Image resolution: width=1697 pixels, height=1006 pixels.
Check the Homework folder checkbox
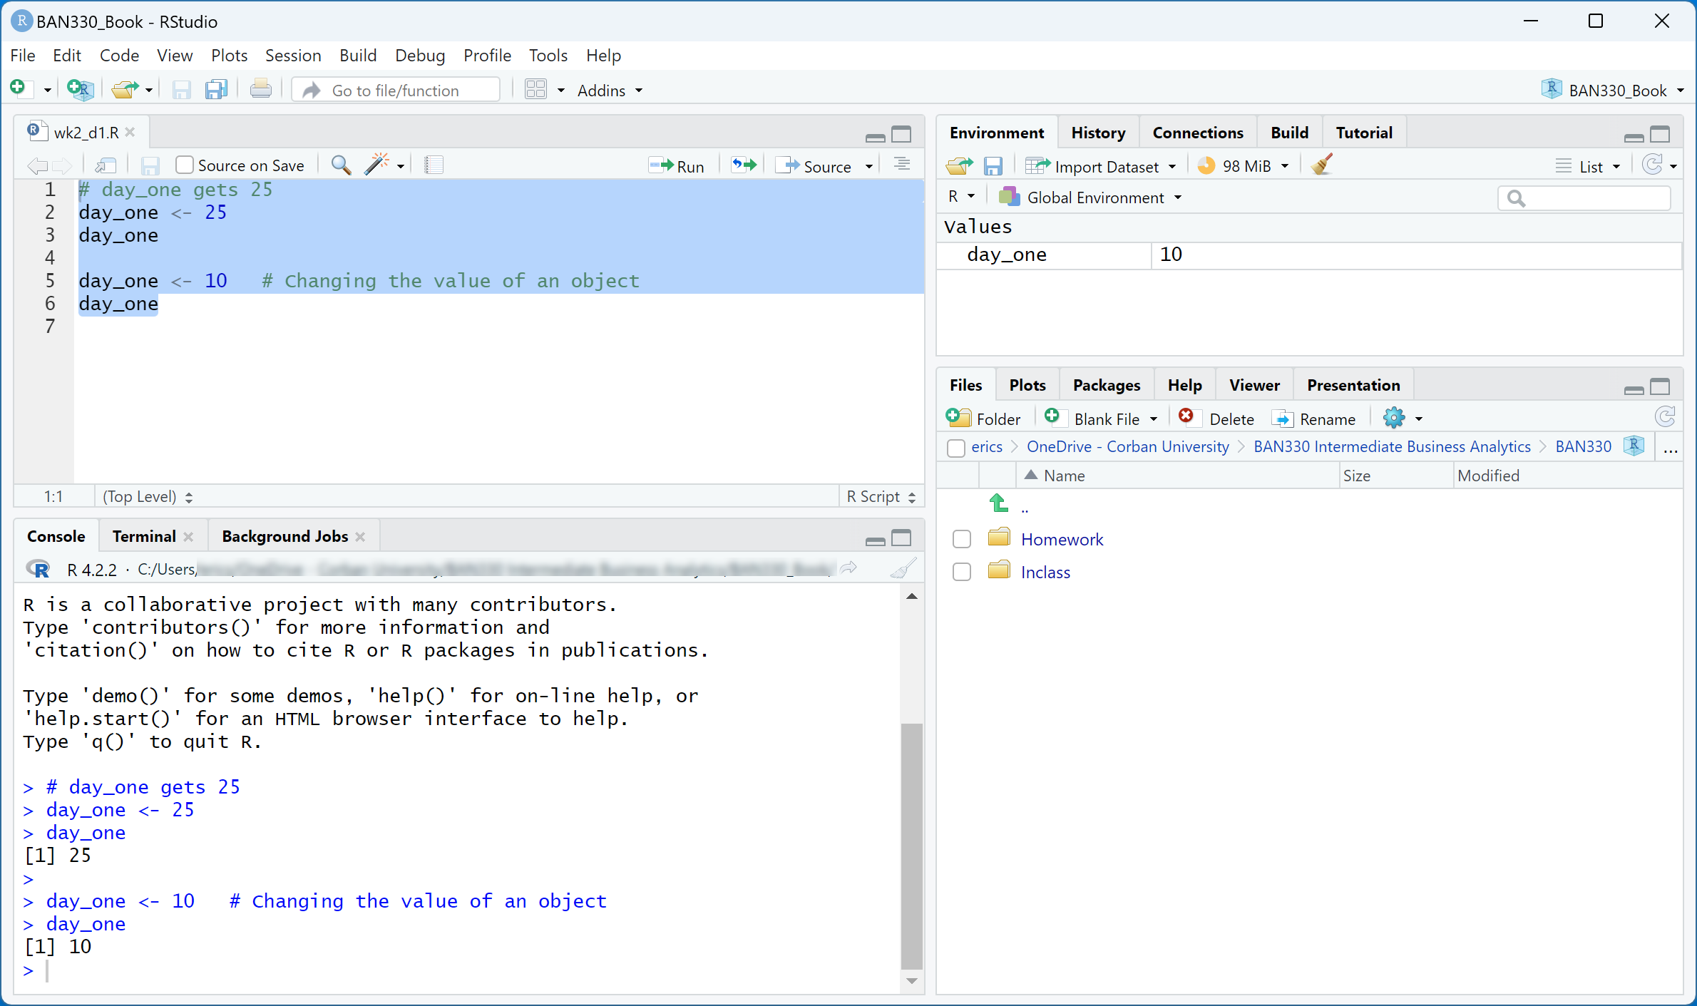961,539
